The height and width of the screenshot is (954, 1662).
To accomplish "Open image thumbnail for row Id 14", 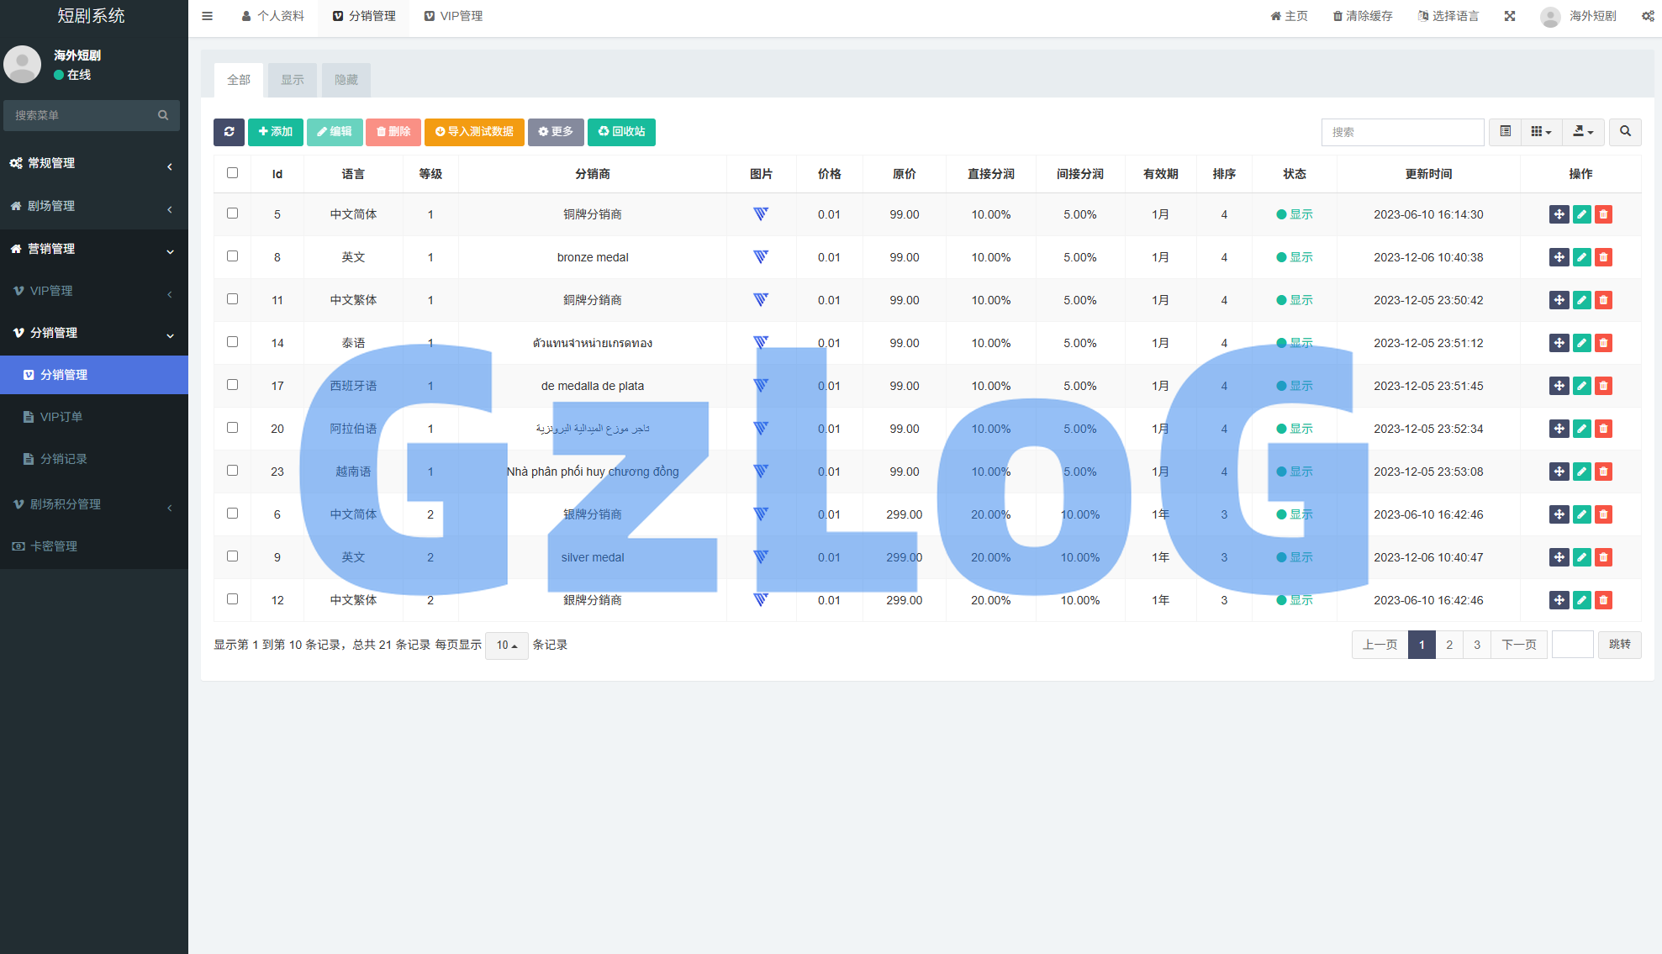I will click(761, 343).
